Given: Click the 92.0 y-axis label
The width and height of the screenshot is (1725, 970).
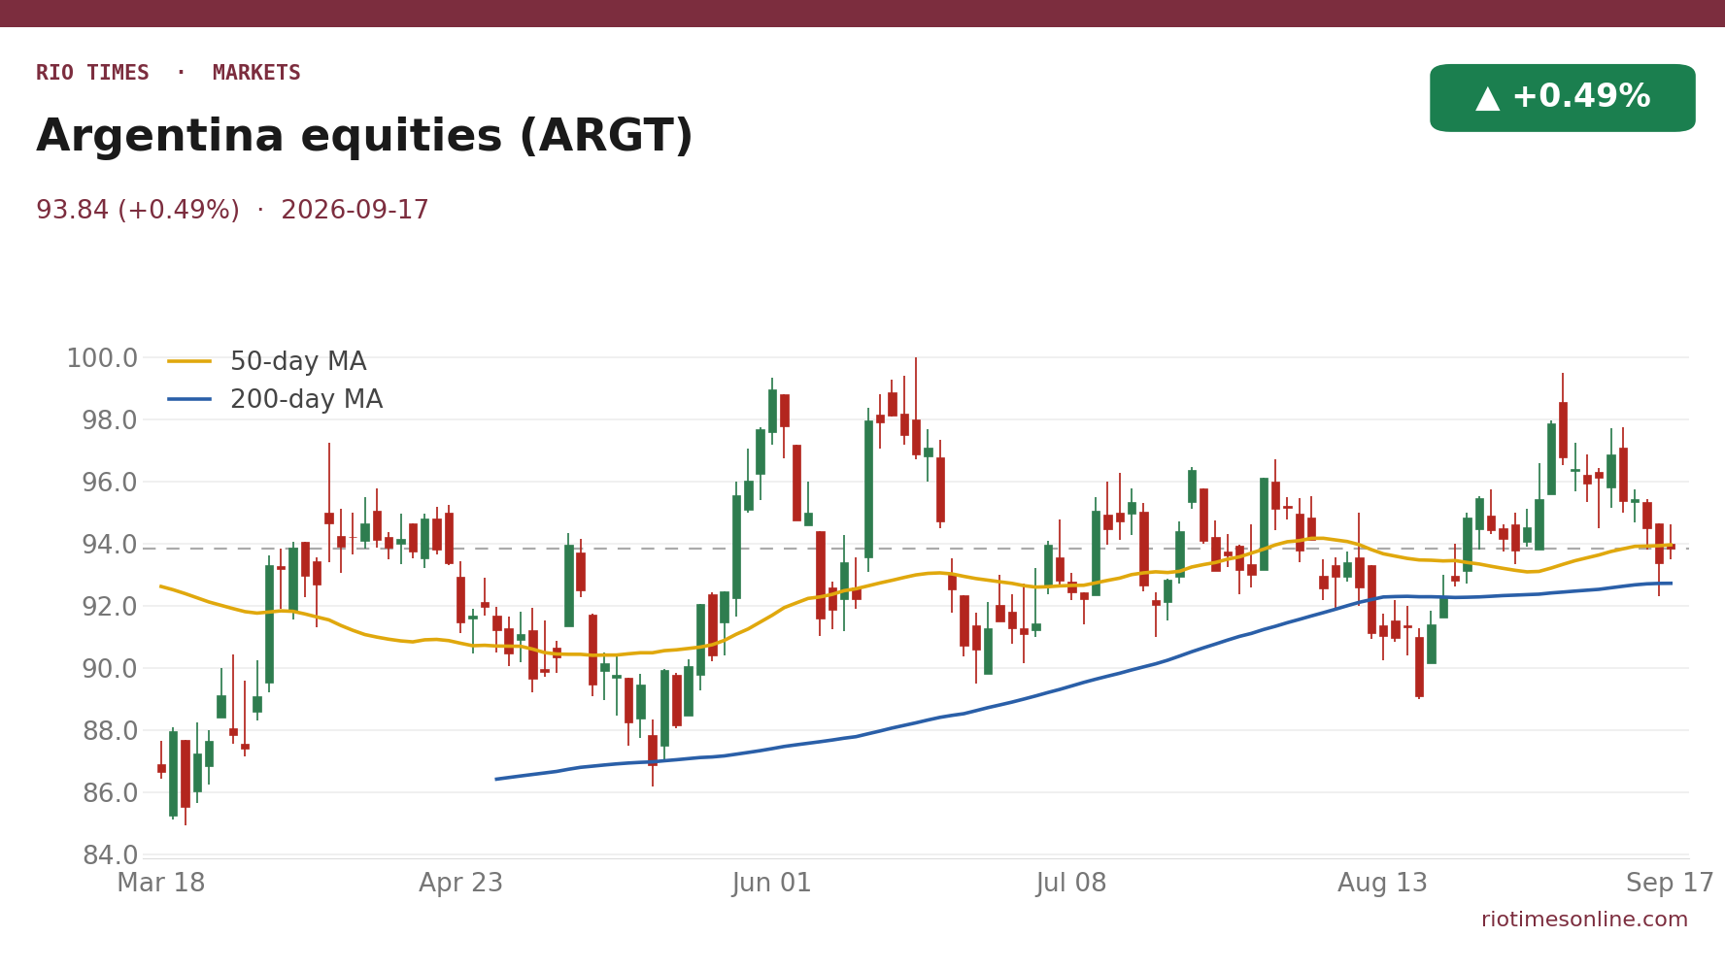Looking at the screenshot, I should (x=110, y=608).
